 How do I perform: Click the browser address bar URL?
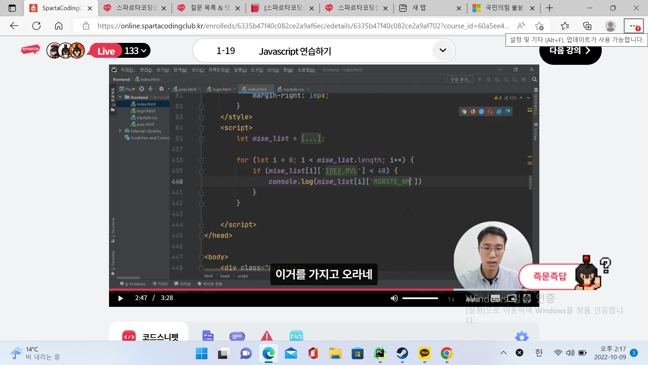(x=303, y=26)
